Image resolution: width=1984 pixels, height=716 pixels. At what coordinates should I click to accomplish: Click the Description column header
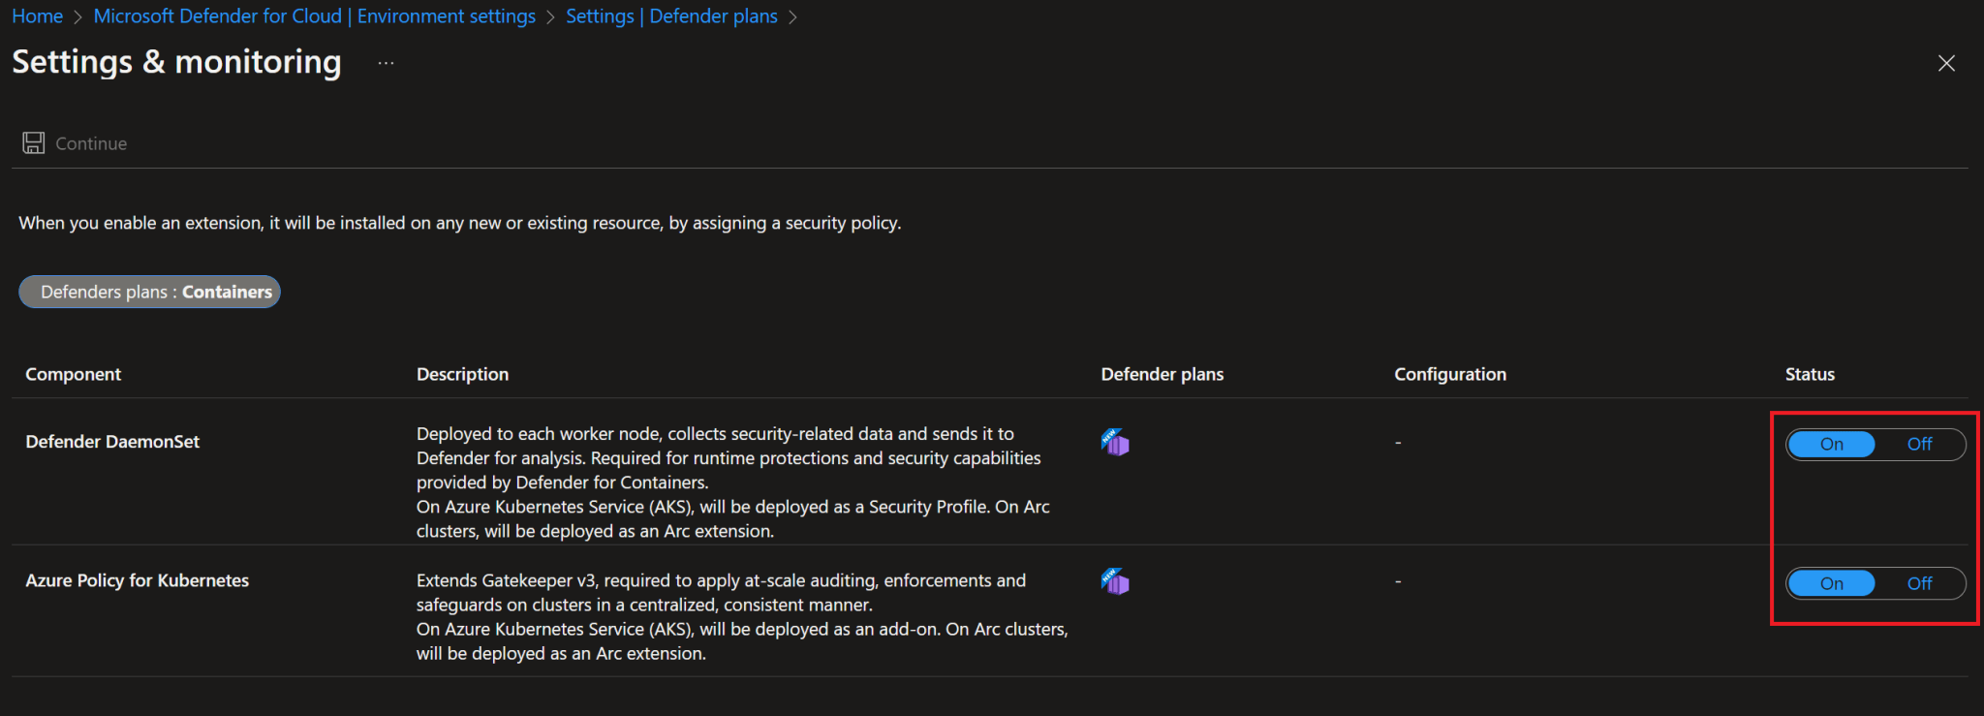coord(462,374)
